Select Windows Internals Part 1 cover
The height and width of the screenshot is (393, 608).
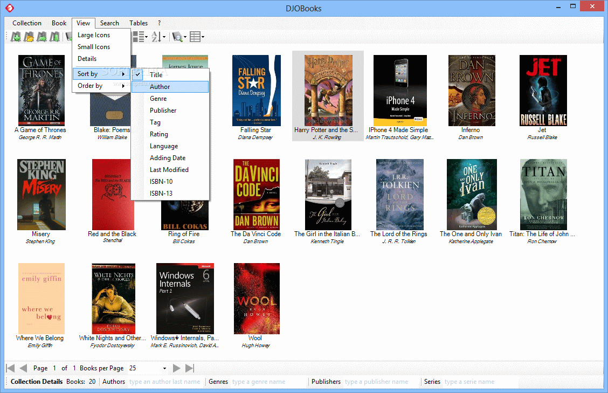point(185,298)
